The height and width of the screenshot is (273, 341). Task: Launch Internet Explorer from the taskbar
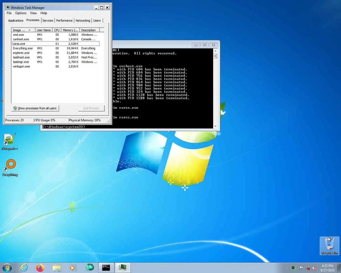(24, 267)
